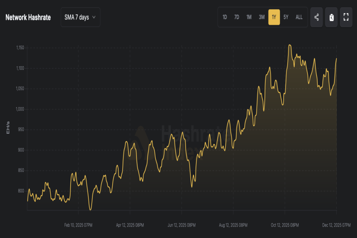Click the Aug 12, 2025 axis label
Image resolution: width=357 pixels, height=238 pixels.
pyautogui.click(x=233, y=225)
